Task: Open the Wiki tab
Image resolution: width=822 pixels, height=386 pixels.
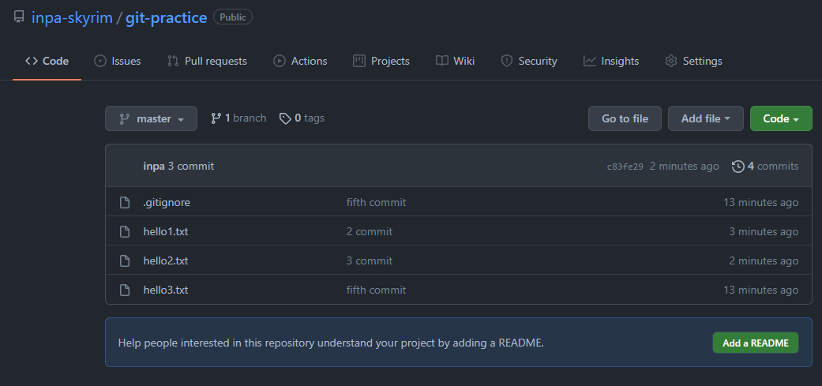Action: click(x=455, y=61)
